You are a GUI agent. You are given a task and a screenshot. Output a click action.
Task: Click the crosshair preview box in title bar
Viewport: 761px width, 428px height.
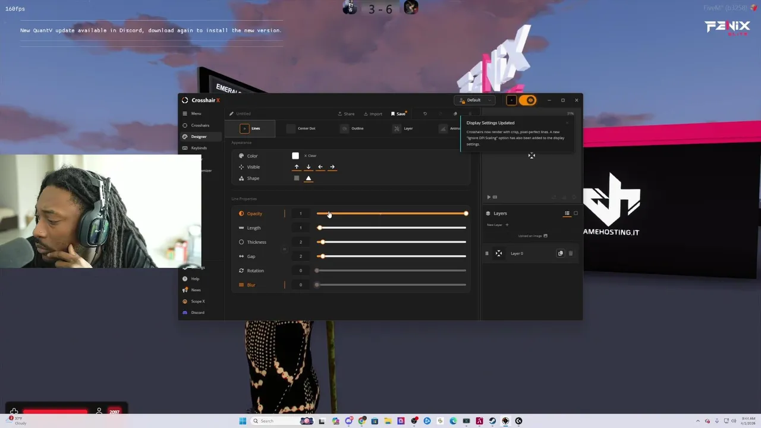pos(511,100)
